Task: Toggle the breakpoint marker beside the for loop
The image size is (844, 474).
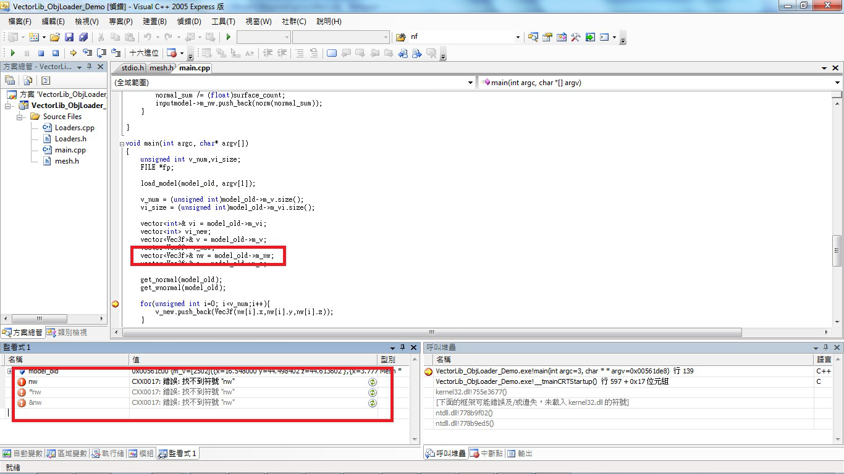Action: (x=115, y=304)
